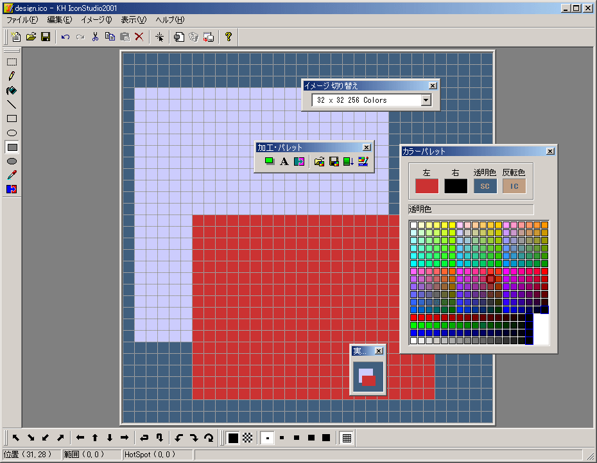
Task: Open the 編集(E) menu
Action: [x=60, y=20]
